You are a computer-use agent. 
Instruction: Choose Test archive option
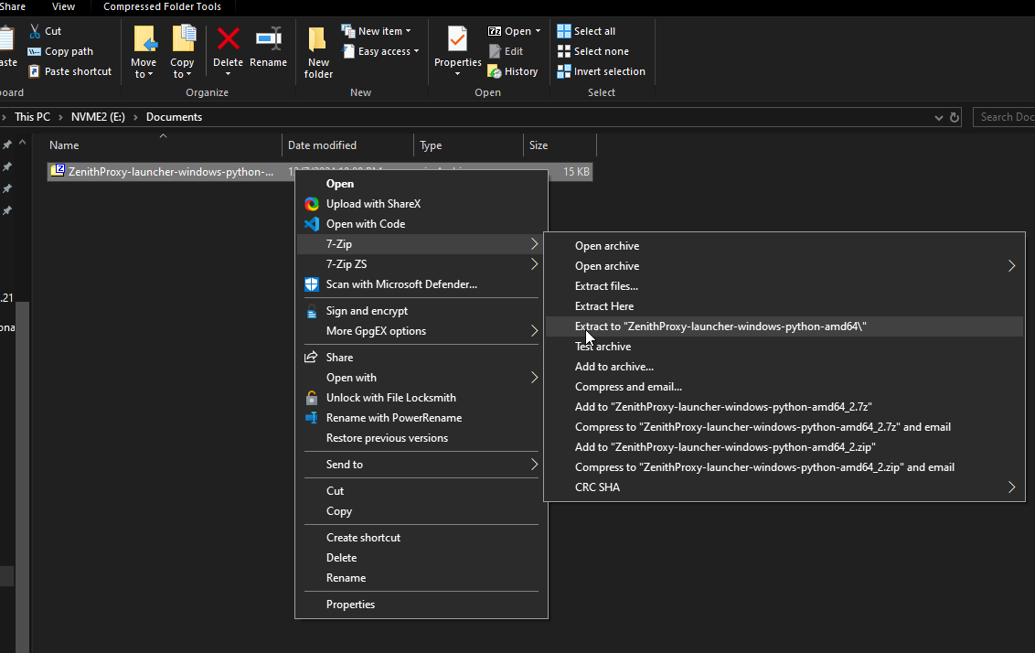(x=603, y=347)
